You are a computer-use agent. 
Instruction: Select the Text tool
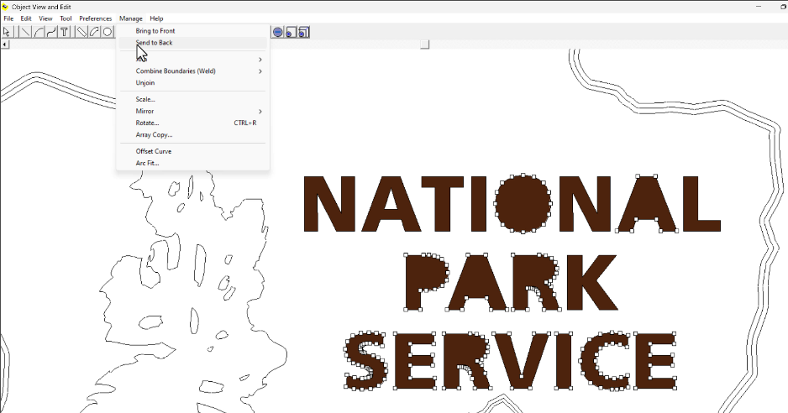pos(65,32)
